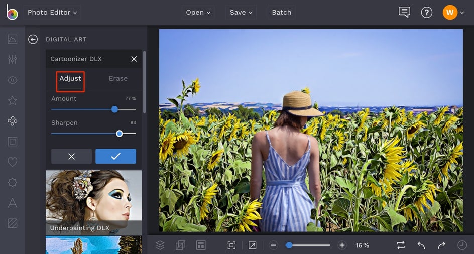
Task: Select the Adjust tab
Action: pos(70,79)
